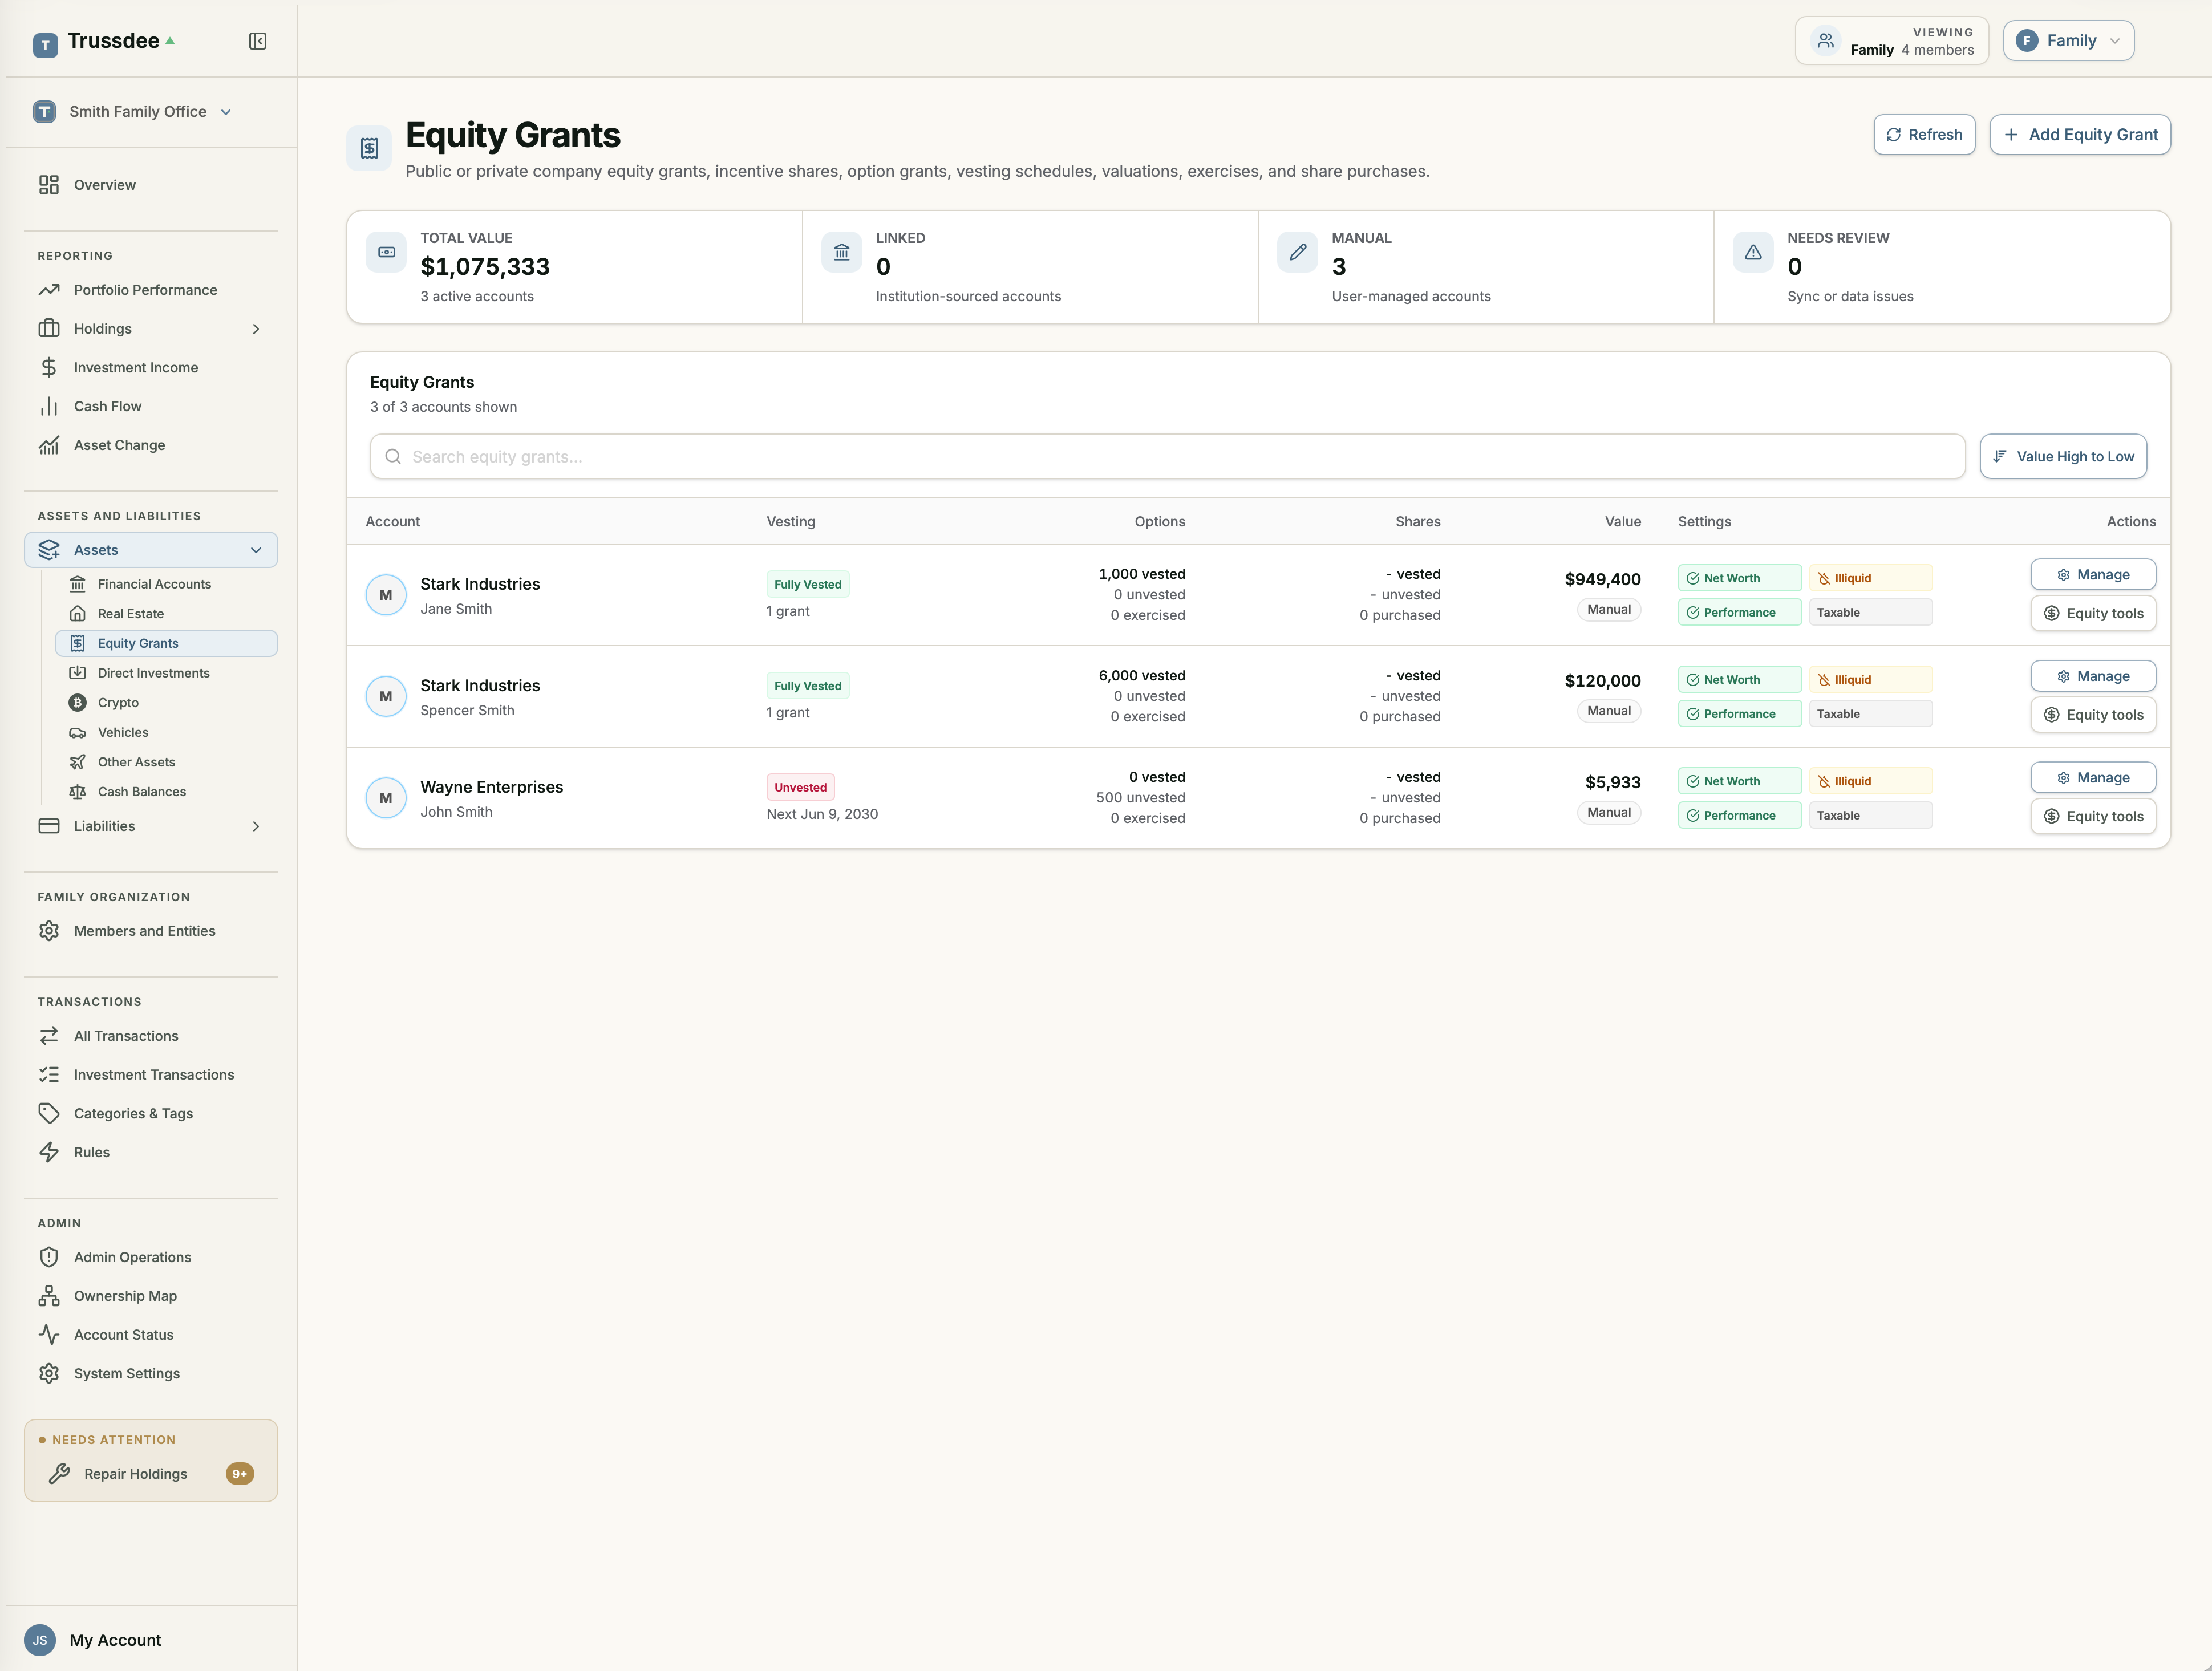This screenshot has width=2212, height=1671.
Task: Toggle Net Worth for Wayne Enterprises
Action: (1740, 781)
